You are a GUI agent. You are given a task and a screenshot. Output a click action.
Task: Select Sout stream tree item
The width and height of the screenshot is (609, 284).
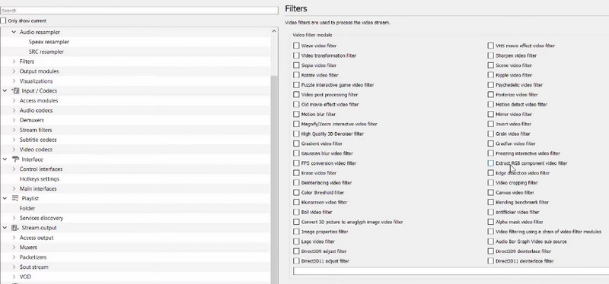[x=34, y=267]
